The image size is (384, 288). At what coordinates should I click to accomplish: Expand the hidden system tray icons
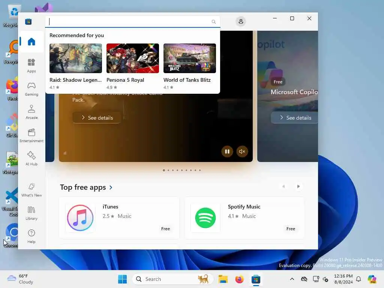[x=292, y=279]
